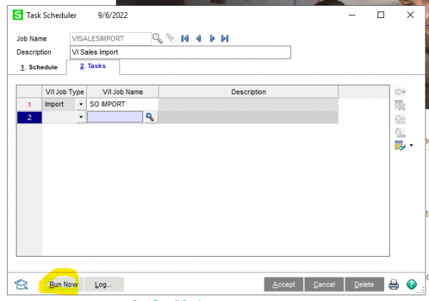
Task: Click the grid settings icon
Action: pyautogui.click(x=400, y=145)
